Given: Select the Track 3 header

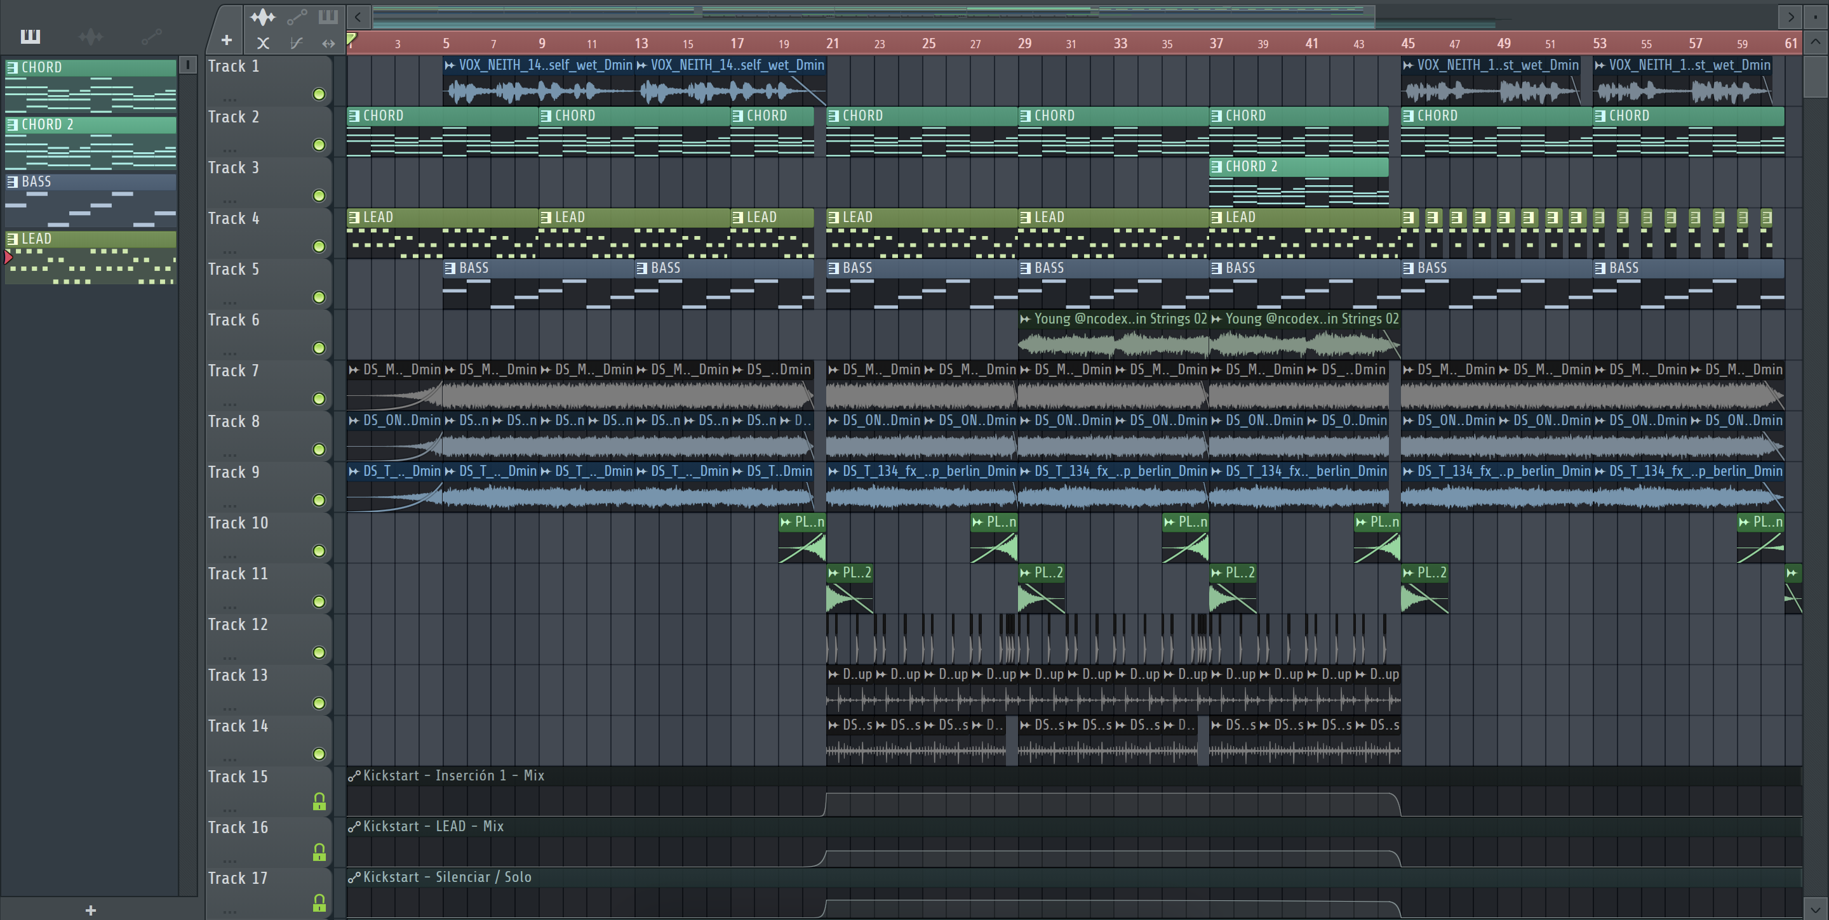Looking at the screenshot, I should coord(269,181).
